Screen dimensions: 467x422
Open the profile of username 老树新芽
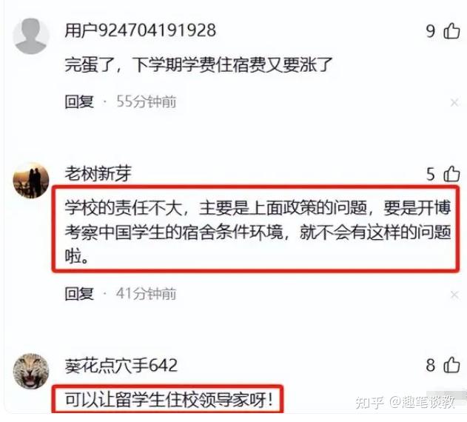98,173
